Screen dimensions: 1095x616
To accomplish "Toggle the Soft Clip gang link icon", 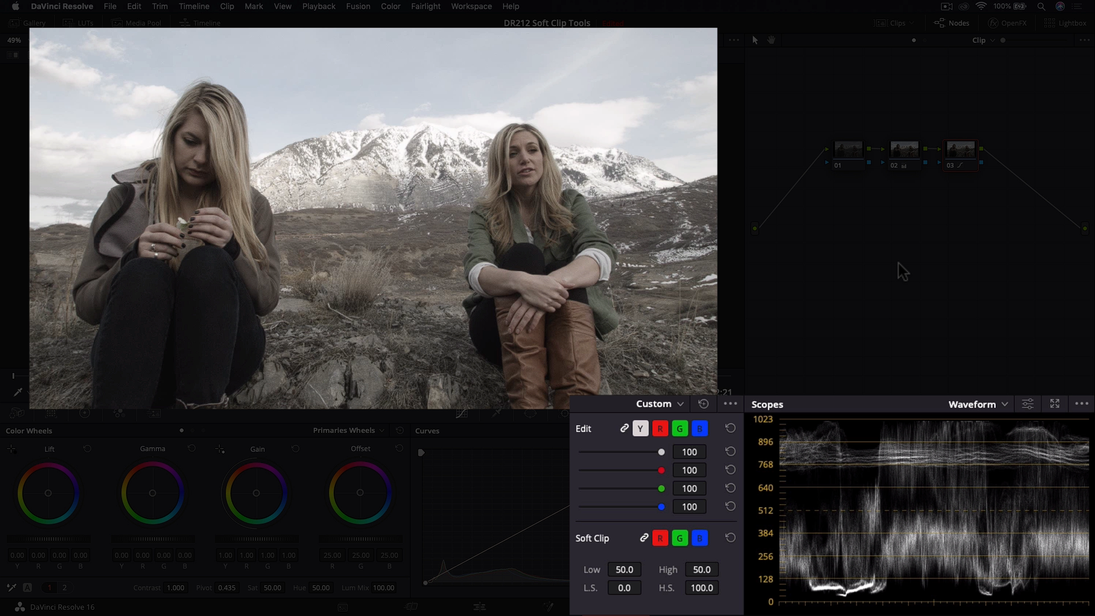I will [x=644, y=538].
